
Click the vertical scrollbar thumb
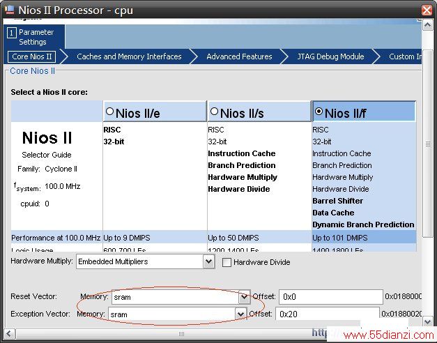tap(427, 144)
